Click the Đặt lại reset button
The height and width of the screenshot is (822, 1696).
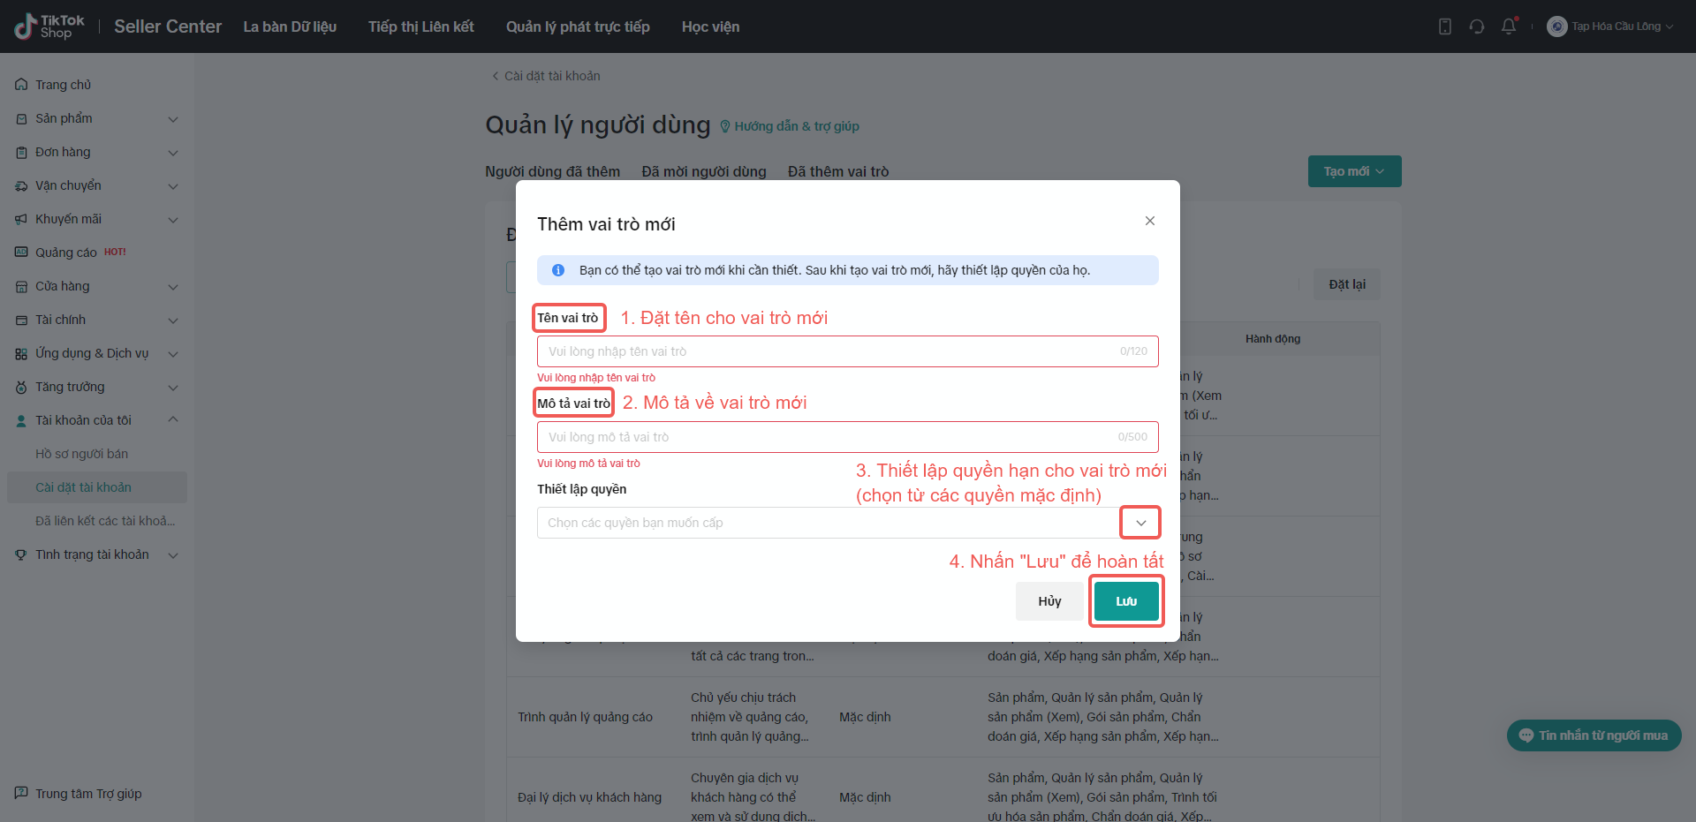(x=1347, y=284)
